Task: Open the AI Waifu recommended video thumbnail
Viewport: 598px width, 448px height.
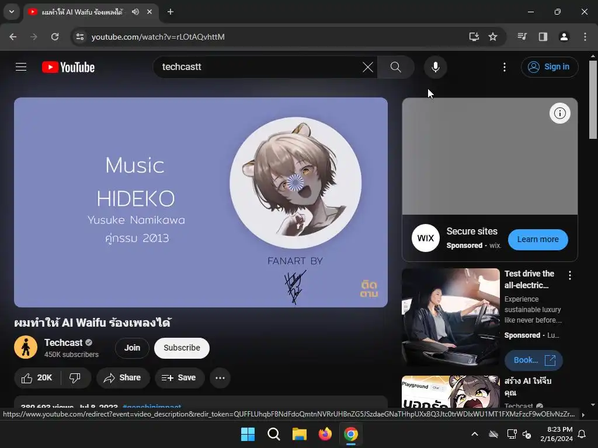Action: (x=451, y=391)
